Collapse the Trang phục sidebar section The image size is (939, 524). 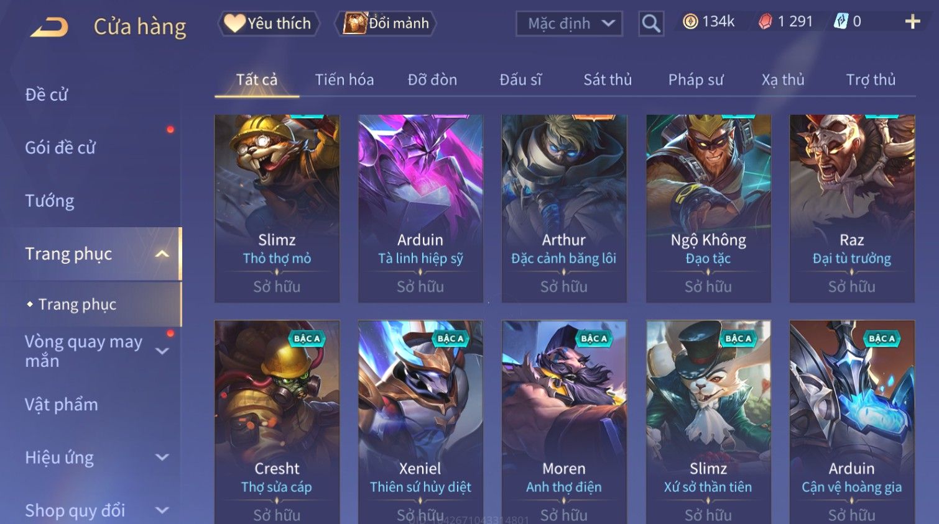(162, 254)
